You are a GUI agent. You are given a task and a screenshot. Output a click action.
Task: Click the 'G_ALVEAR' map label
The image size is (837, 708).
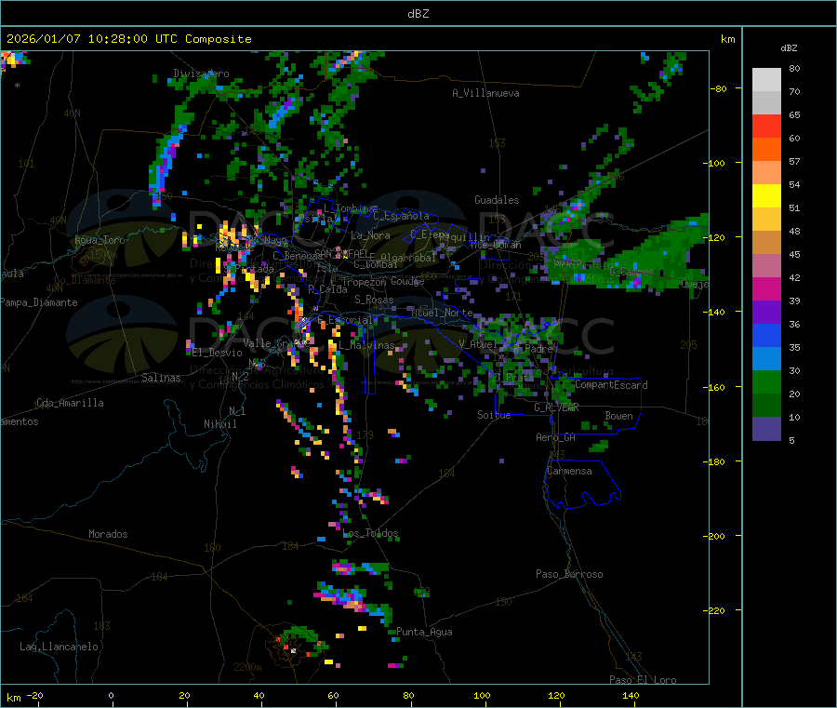[x=556, y=407]
